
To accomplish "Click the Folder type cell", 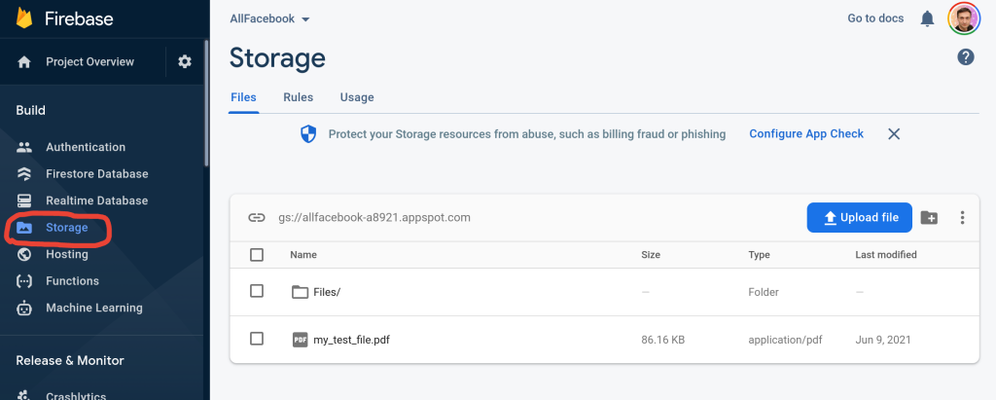I will 764,292.
